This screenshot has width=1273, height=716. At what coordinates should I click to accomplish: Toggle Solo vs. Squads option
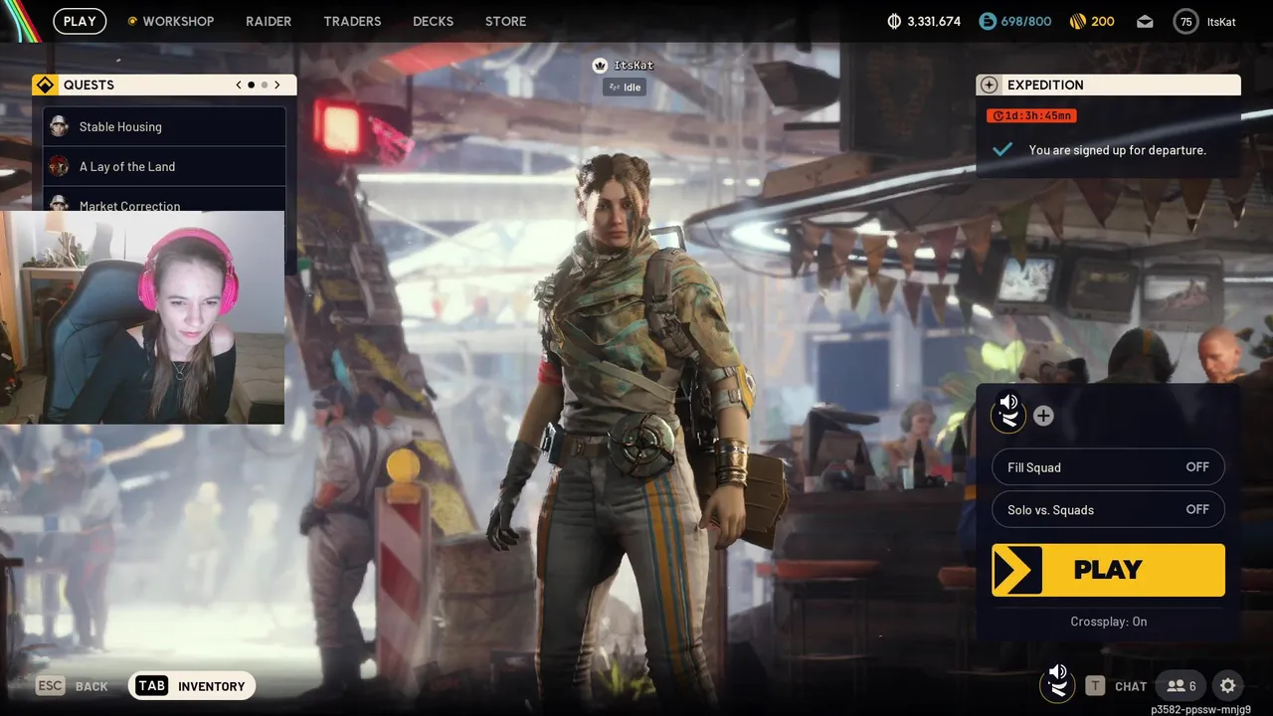[1108, 509]
